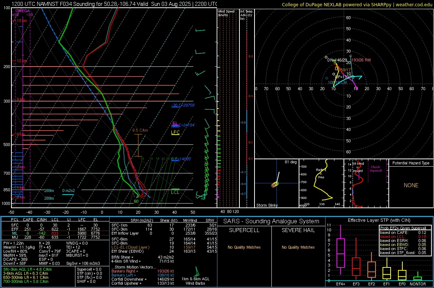Click the Storm Slinky label
The image size is (434, 288).
coord(267,205)
